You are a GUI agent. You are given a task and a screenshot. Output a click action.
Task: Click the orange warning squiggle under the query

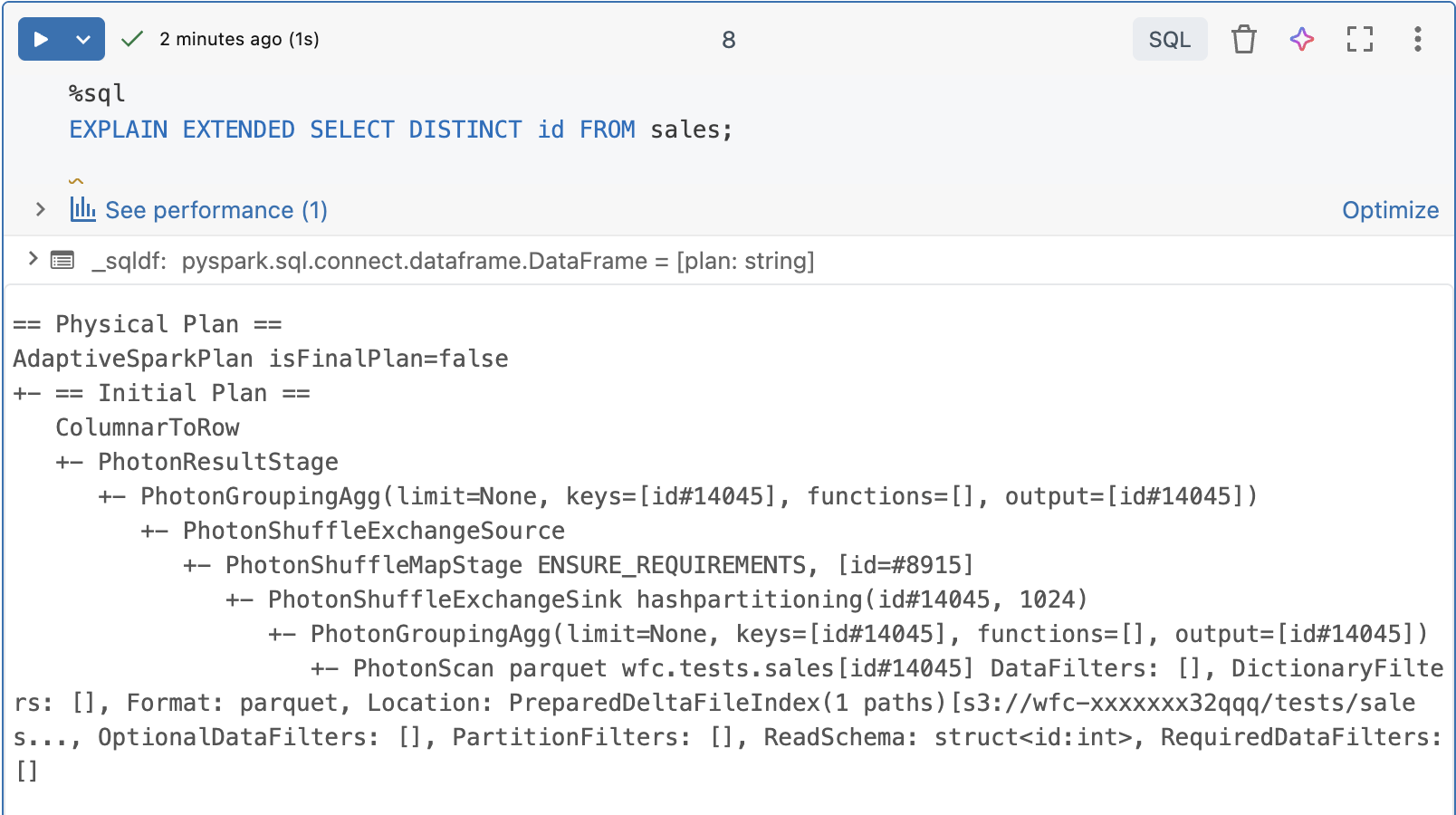[x=76, y=181]
